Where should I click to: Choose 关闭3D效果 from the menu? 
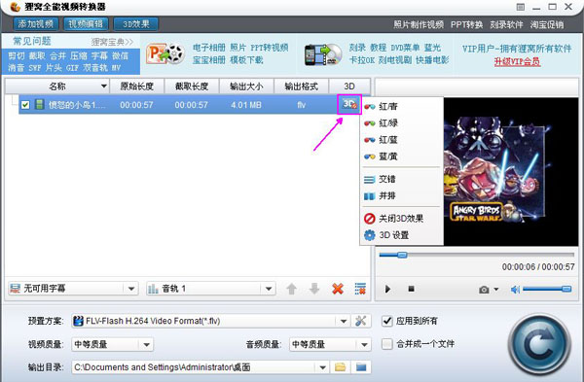(401, 219)
